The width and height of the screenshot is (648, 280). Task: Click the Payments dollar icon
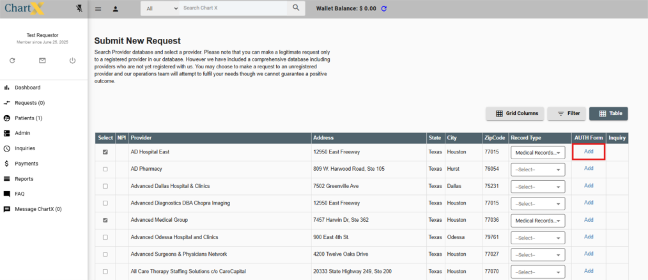tap(6, 164)
